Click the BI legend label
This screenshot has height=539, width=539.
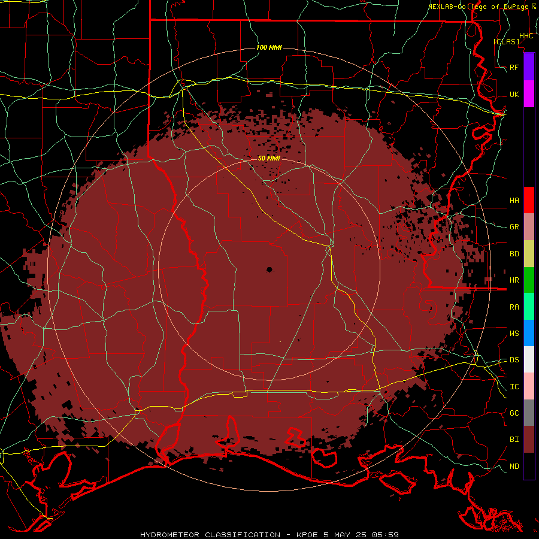(x=514, y=440)
